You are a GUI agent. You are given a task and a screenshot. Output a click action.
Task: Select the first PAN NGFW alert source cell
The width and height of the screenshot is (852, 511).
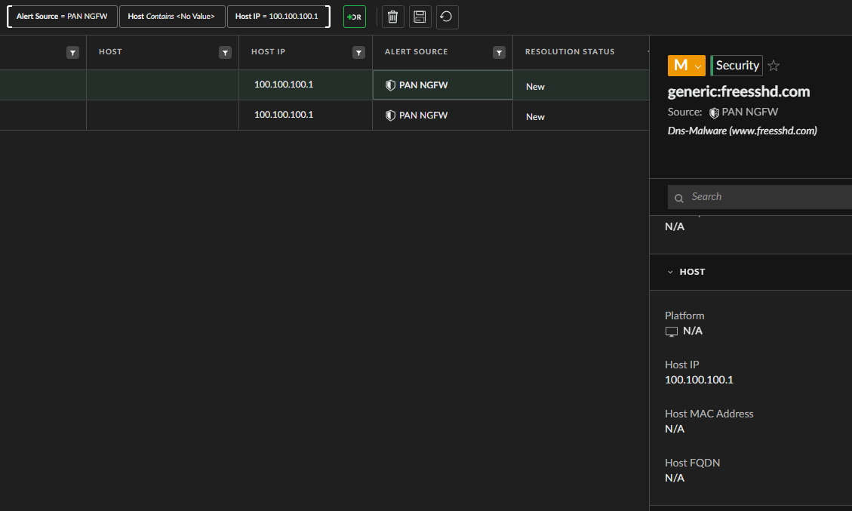click(x=442, y=85)
